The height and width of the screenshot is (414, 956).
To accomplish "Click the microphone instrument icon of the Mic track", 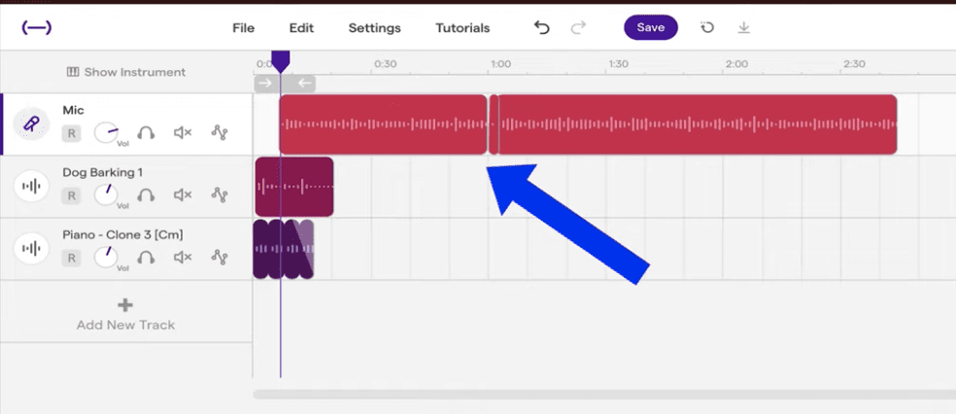I will [x=32, y=124].
